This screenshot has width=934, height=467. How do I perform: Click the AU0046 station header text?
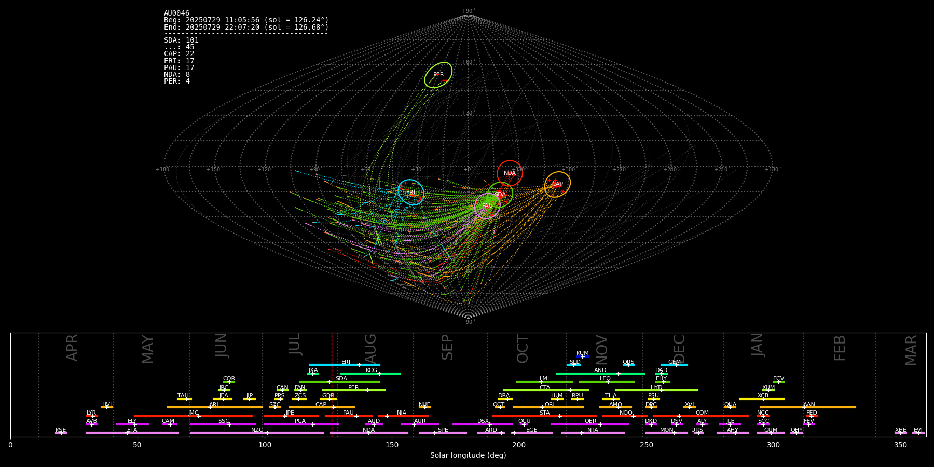click(x=176, y=13)
